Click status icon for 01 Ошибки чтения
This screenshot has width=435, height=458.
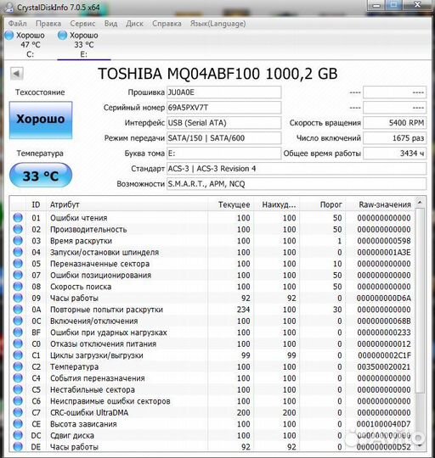click(x=18, y=218)
